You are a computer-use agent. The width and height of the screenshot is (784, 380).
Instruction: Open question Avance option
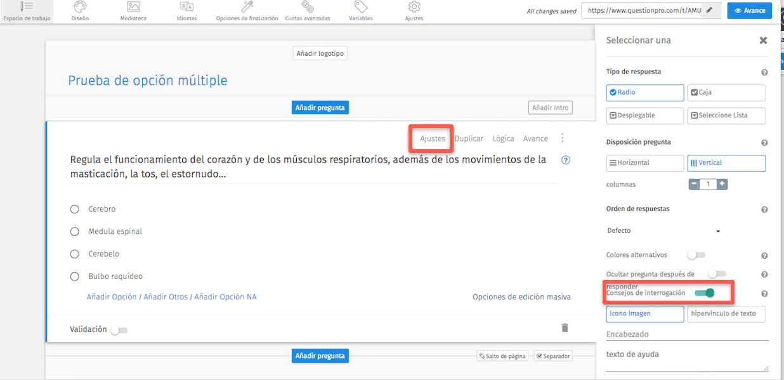tap(535, 139)
